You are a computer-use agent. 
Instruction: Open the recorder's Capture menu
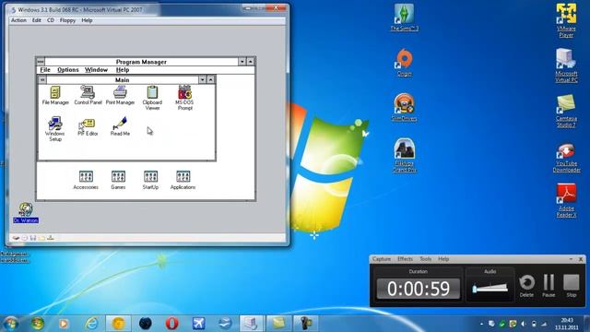pos(382,259)
